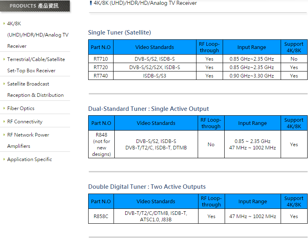Click Yes in R858C RF Loop-through column
Image resolution: width=308 pixels, height=243 pixels.
point(211,216)
